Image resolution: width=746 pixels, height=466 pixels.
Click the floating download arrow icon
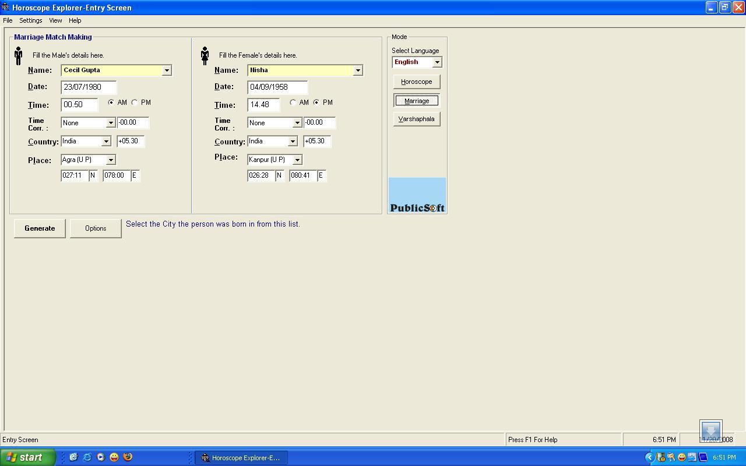click(710, 431)
